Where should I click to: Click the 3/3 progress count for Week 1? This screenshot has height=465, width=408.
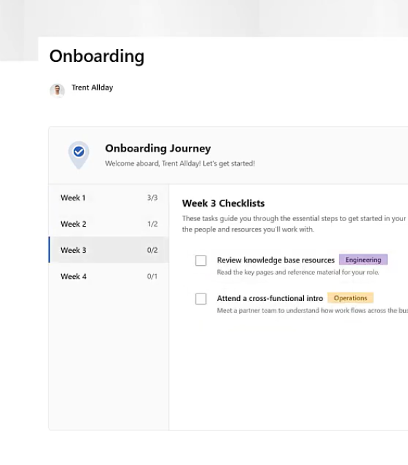tap(152, 198)
